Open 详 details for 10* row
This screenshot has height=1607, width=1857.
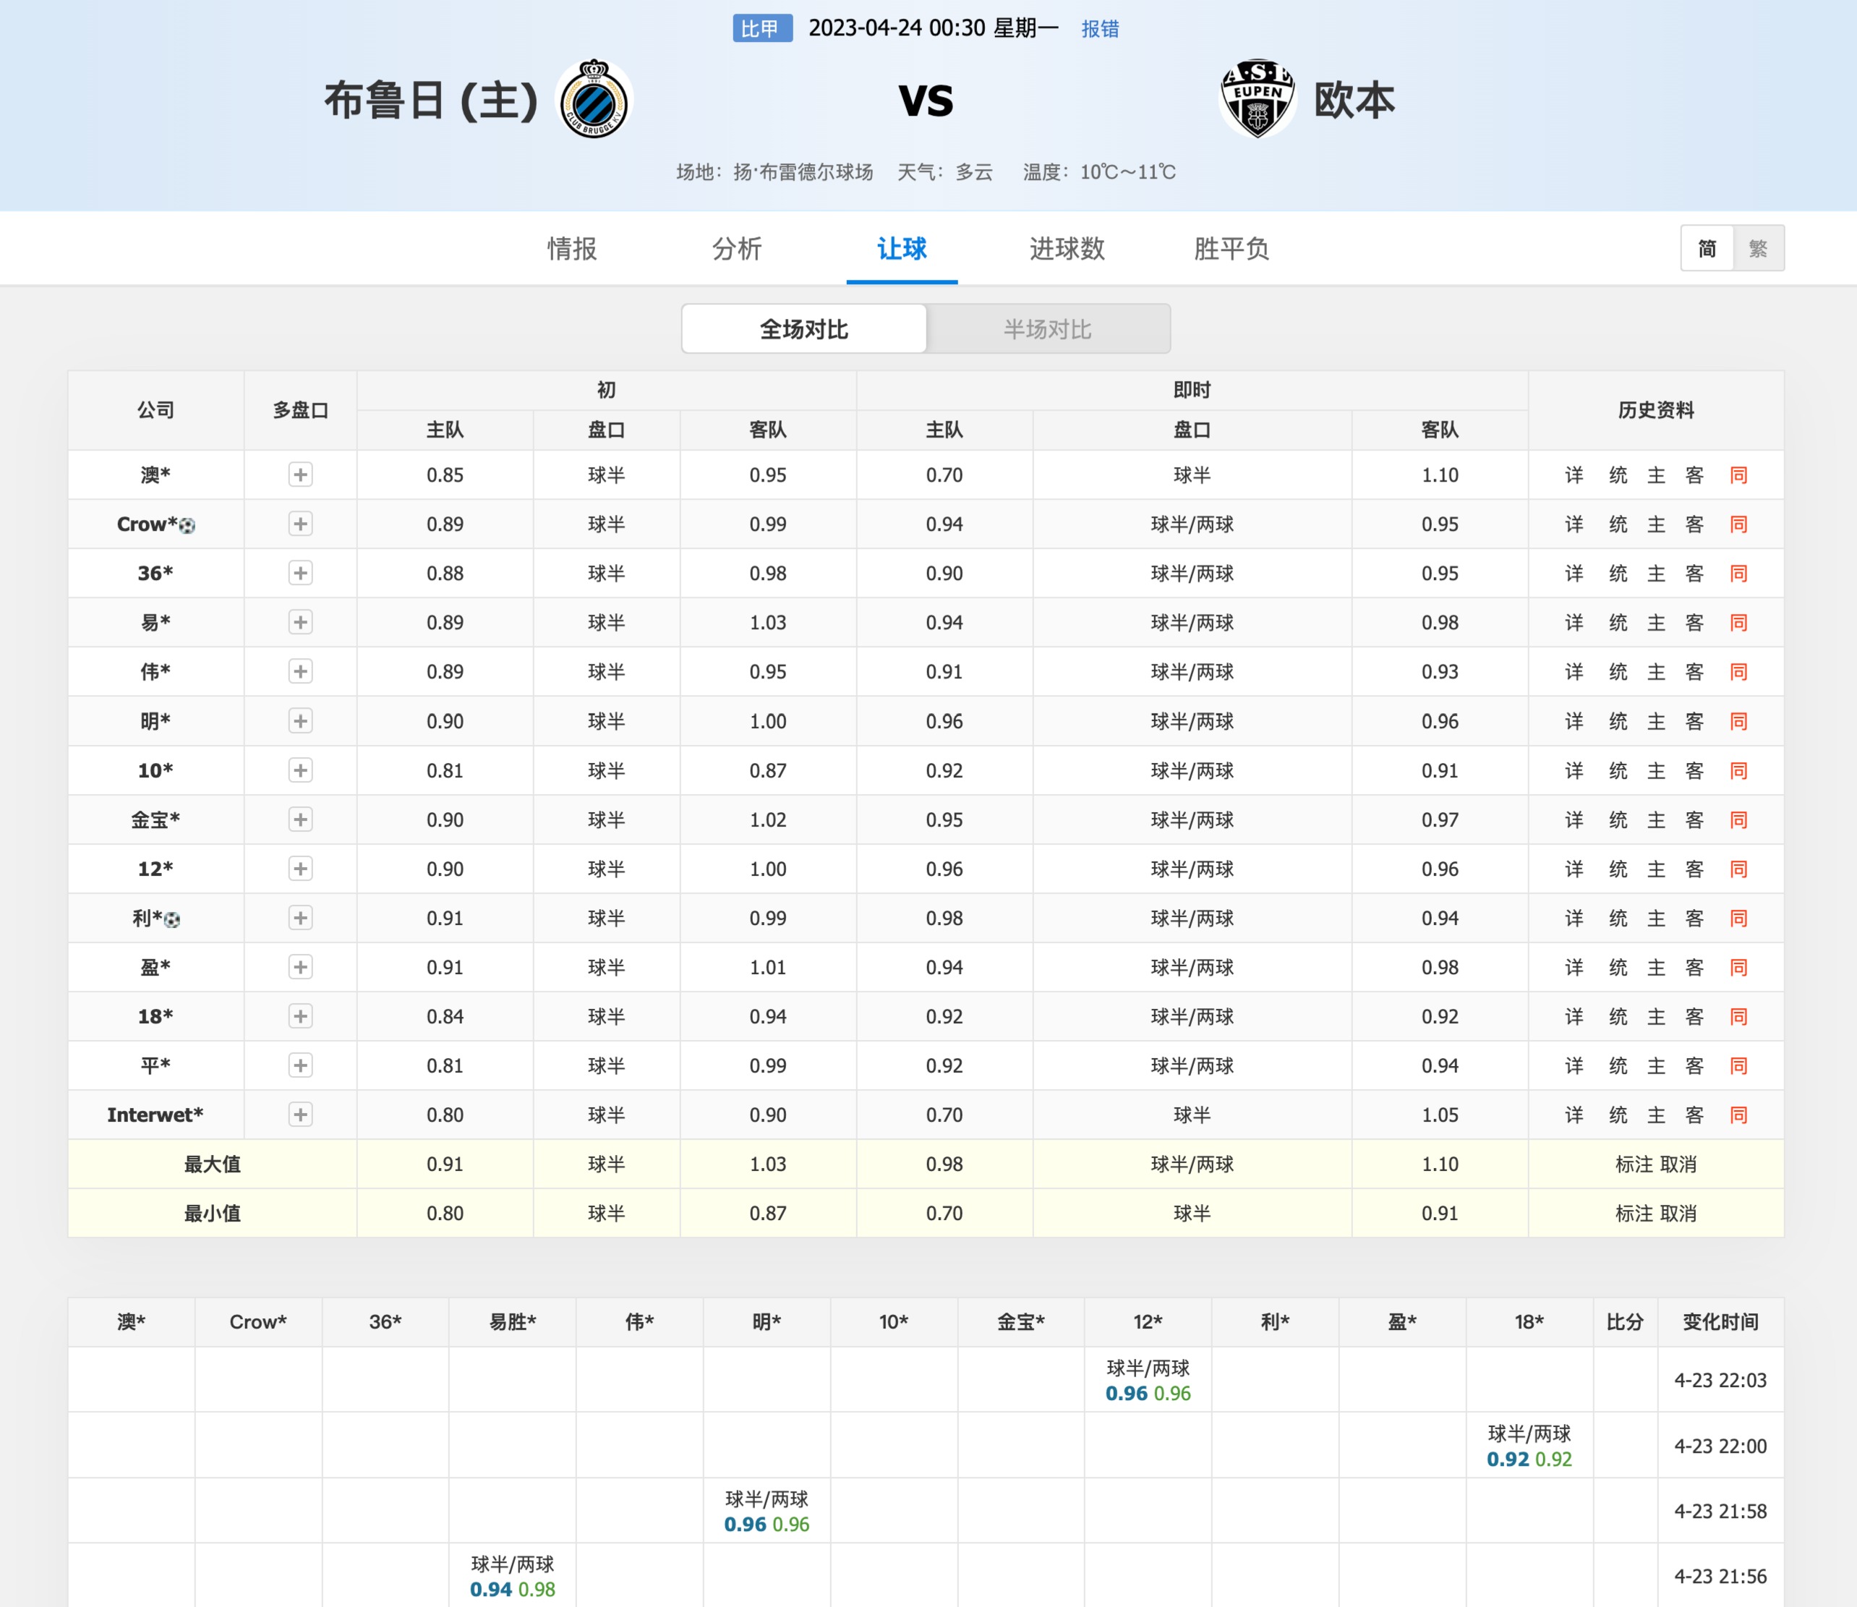[x=1574, y=770]
